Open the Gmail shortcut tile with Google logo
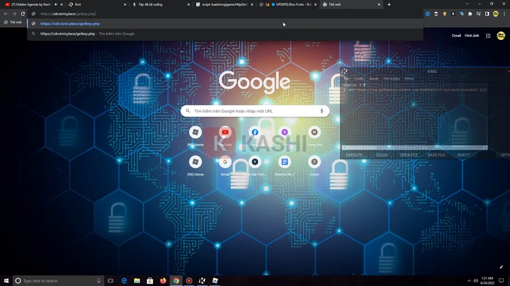This screenshot has height=286, width=510. coord(225,162)
